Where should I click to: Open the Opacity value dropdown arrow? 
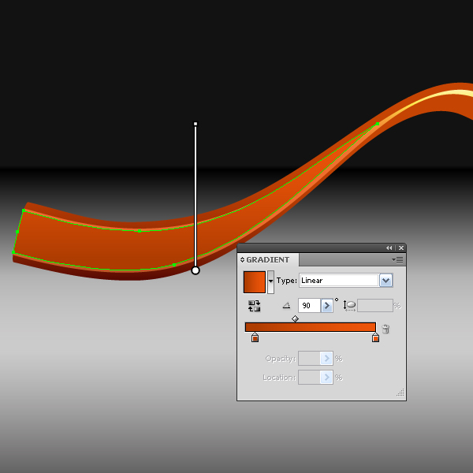point(326,359)
